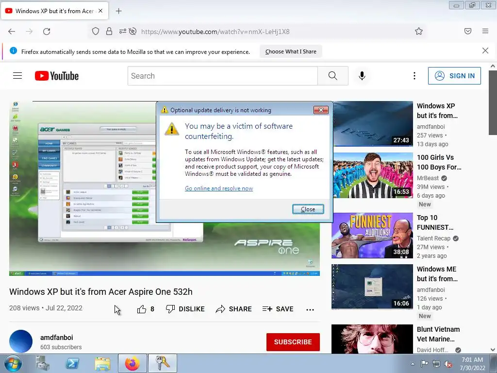The height and width of the screenshot is (373, 497).
Task: Click into the YouTube search field
Action: [222, 76]
